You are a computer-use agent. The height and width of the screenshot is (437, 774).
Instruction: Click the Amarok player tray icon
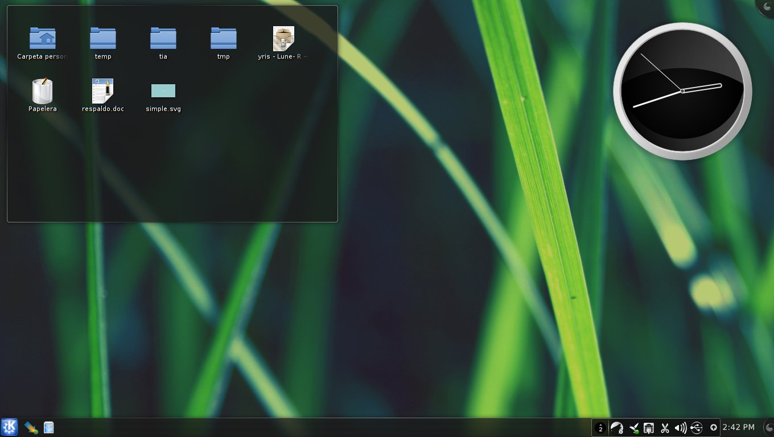point(616,428)
